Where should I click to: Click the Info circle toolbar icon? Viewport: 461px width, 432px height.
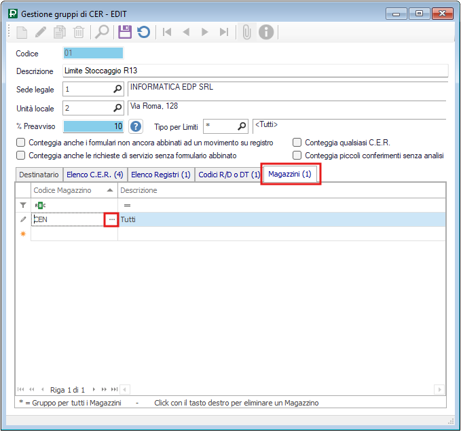pos(266,32)
